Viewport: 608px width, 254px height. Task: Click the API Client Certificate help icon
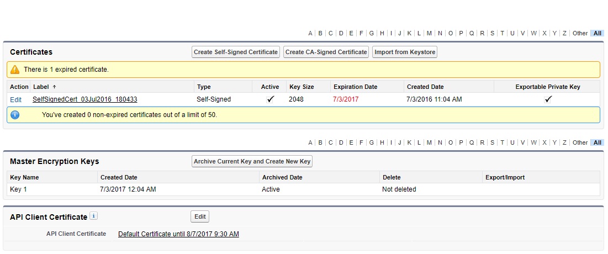(94, 216)
